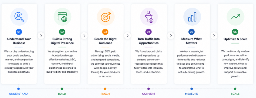Select the green upward trend arrow icon
Screen dimensions: 256x98
235,17
